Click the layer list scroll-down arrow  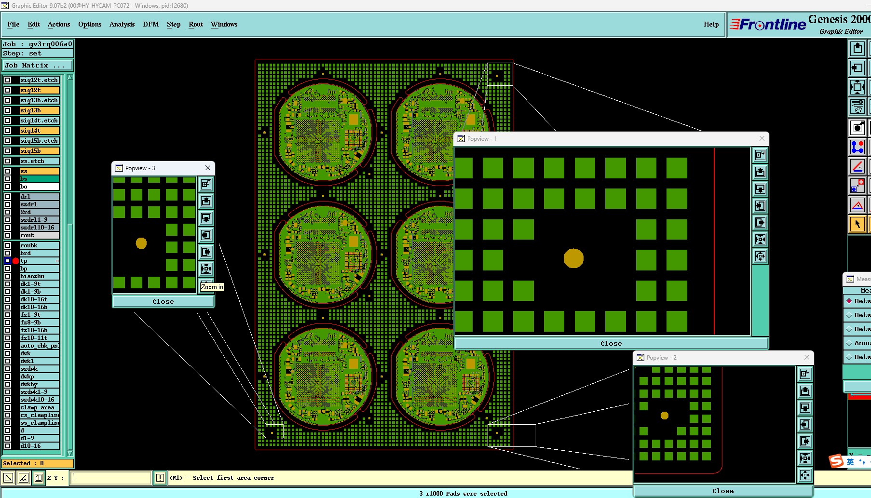click(70, 453)
